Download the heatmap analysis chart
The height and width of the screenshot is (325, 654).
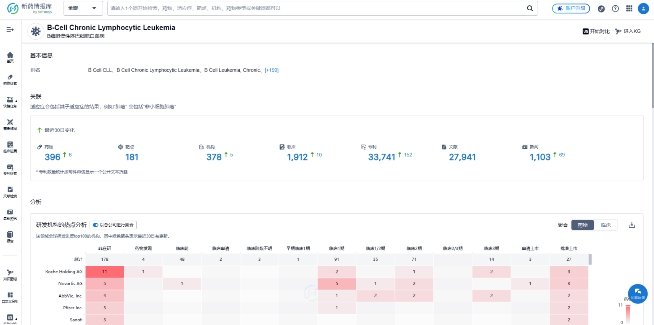(x=632, y=225)
